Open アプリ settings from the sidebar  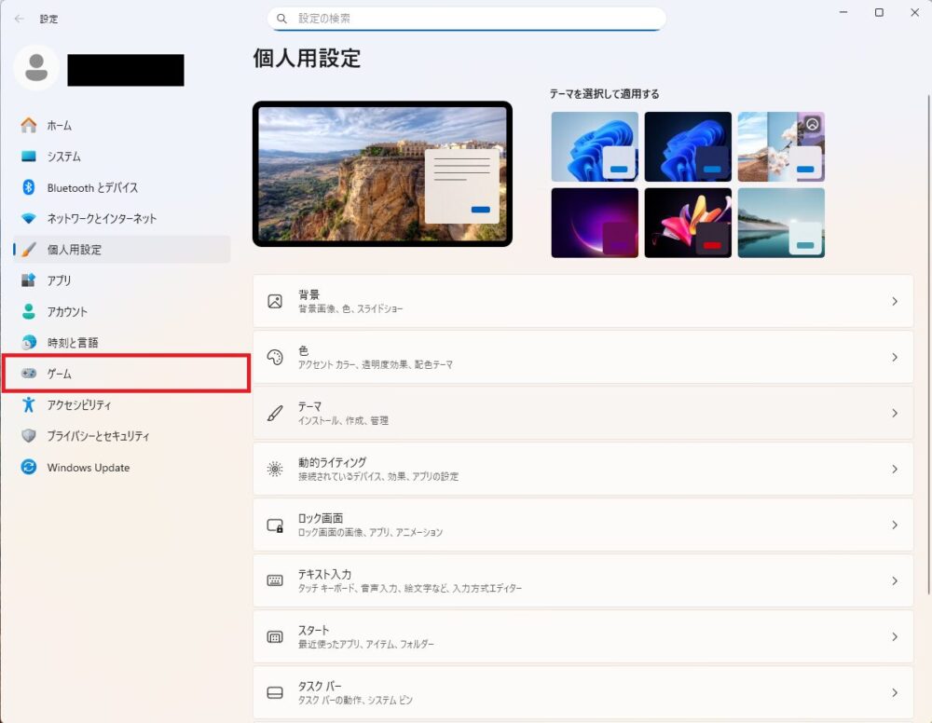tap(52, 280)
